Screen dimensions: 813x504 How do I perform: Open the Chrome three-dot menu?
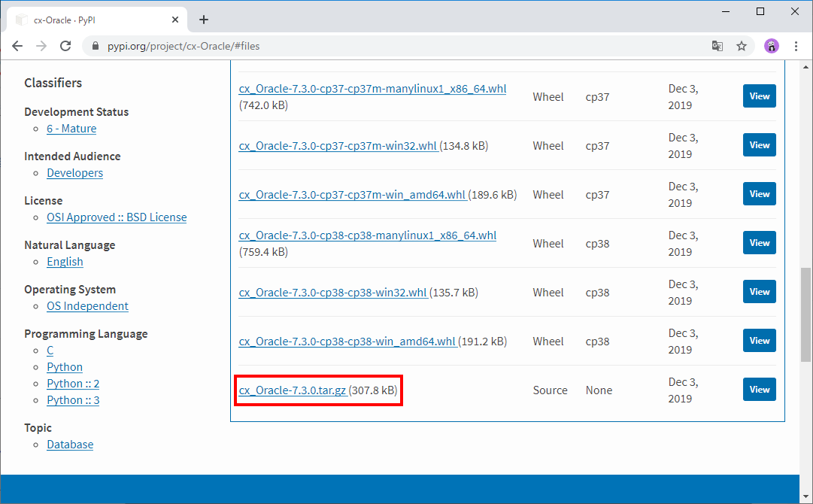[x=796, y=46]
